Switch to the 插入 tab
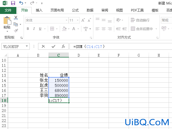172x129 pixels. pos(39,10)
